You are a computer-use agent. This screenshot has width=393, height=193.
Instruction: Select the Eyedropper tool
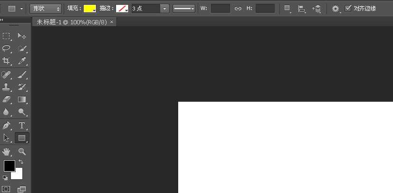[x=22, y=61]
